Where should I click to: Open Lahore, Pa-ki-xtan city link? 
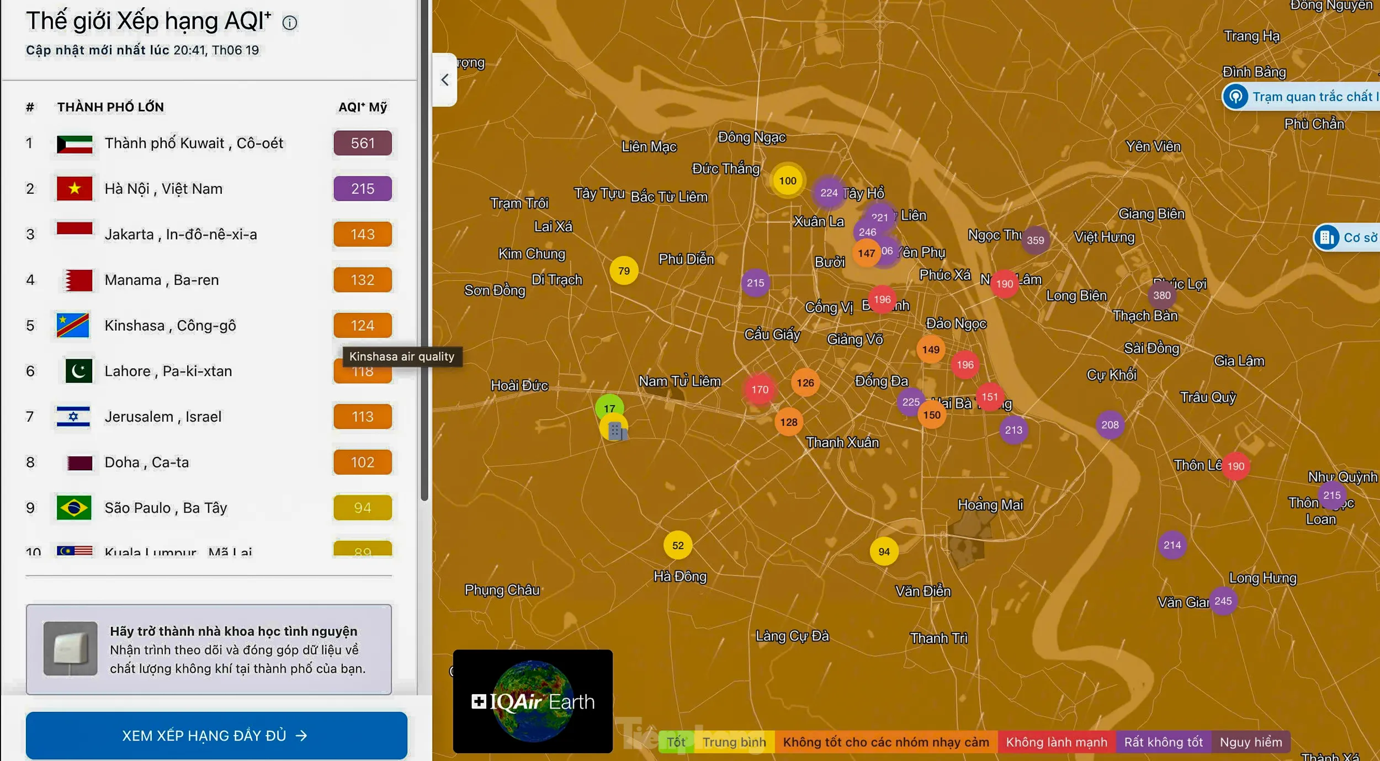(x=168, y=371)
